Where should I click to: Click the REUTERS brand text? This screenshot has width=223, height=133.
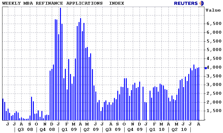click(186, 3)
